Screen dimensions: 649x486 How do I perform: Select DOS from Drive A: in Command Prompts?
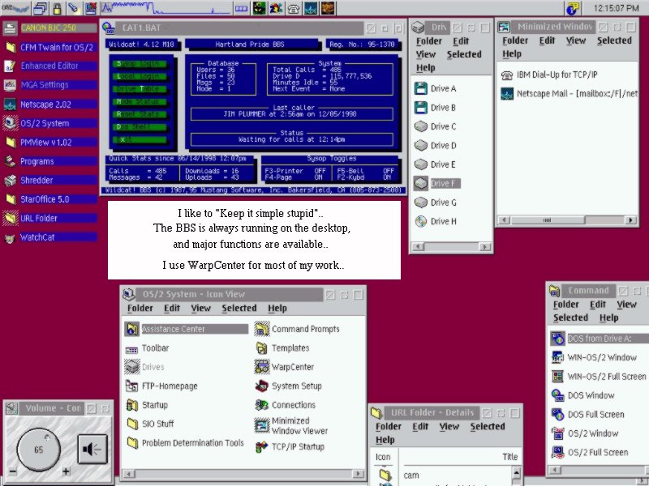click(599, 339)
